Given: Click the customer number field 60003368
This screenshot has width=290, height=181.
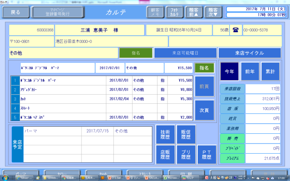Looking at the screenshot, I should (32, 30).
